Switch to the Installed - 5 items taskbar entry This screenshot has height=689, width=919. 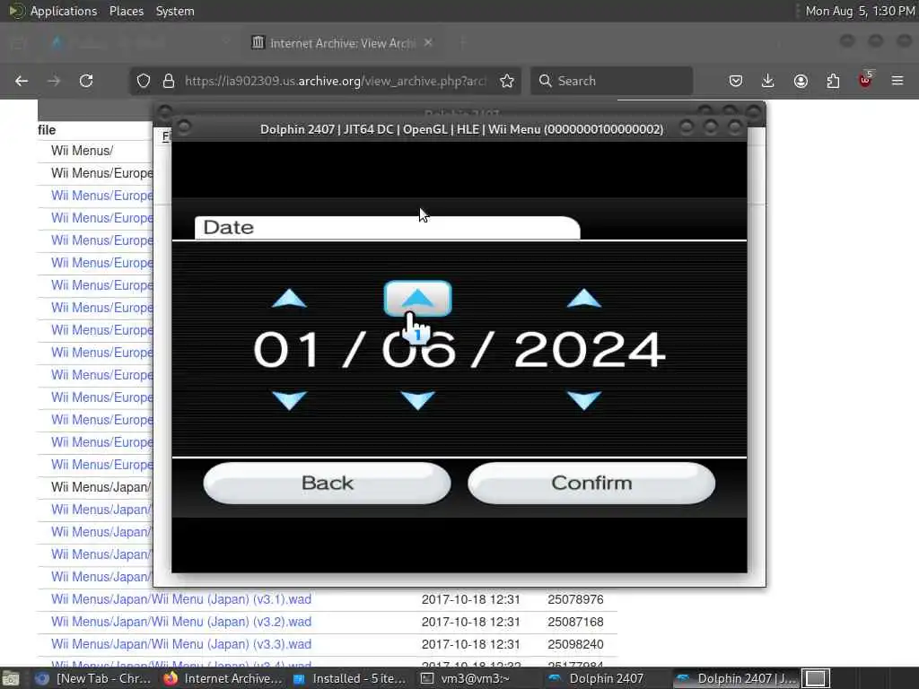[350, 678]
